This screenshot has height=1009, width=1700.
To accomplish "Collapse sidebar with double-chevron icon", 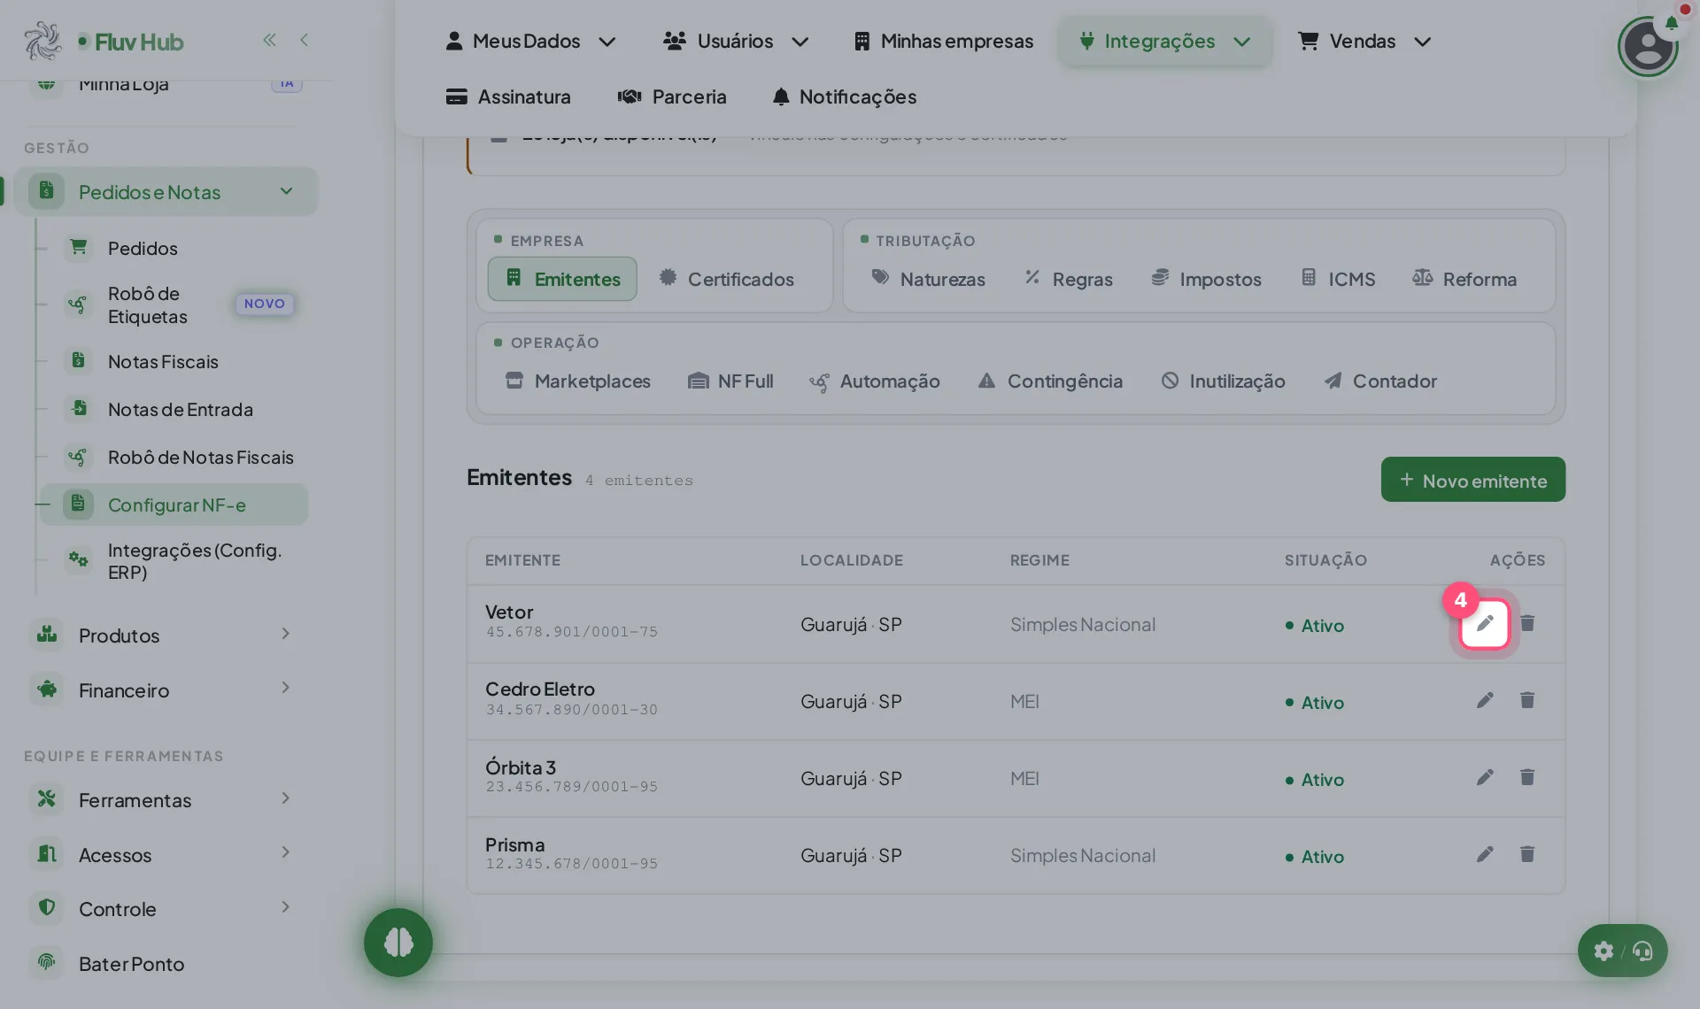I will pyautogui.click(x=269, y=40).
